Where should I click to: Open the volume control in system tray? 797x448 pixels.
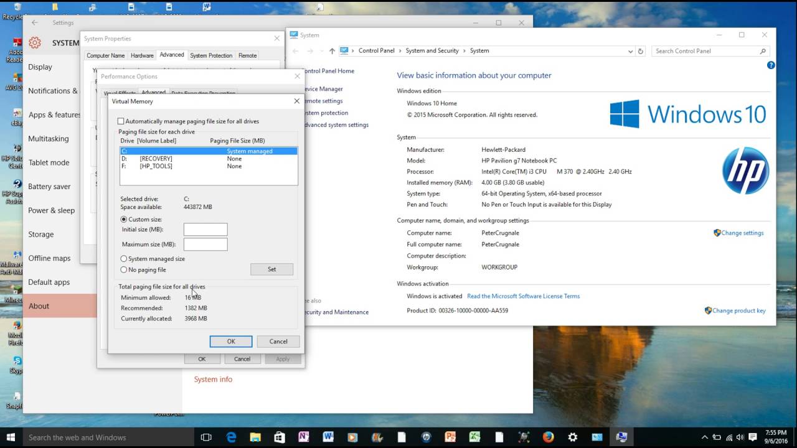741,437
